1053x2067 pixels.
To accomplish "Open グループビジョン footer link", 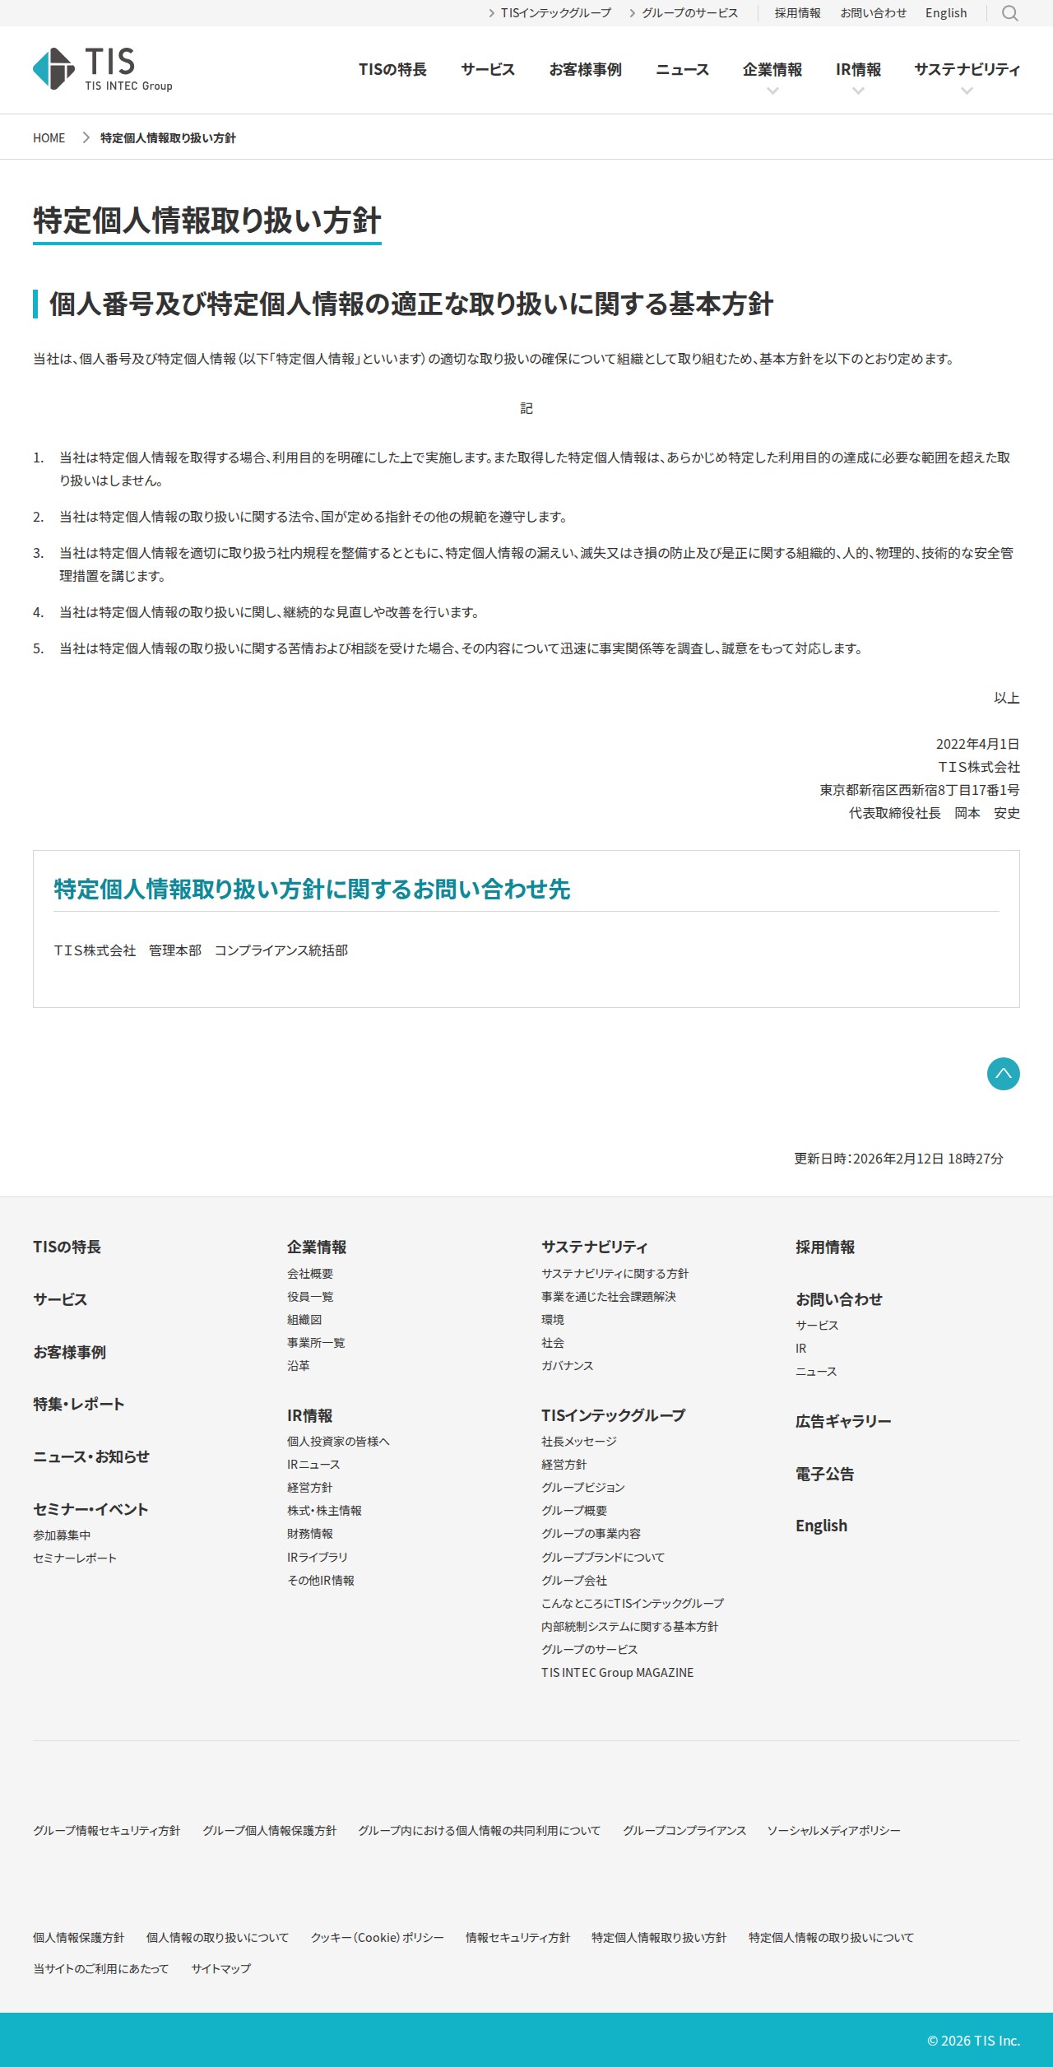I will point(583,1488).
